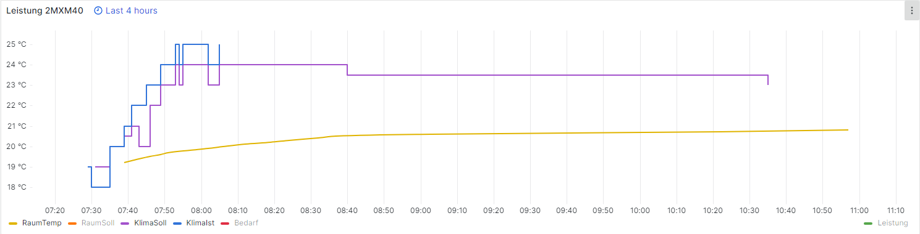The height and width of the screenshot is (234, 920).
Task: Toggle the Bedarf legend series
Action: point(246,223)
